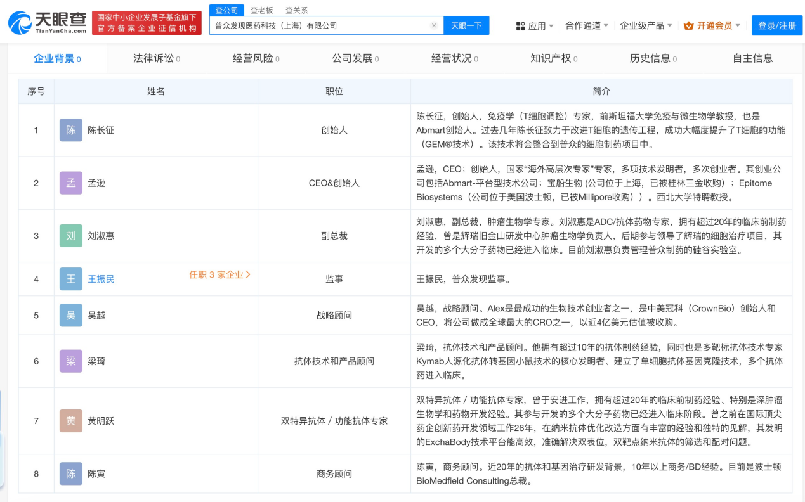
Task: Click 孟逊 avatar badge
Action: coord(71,183)
